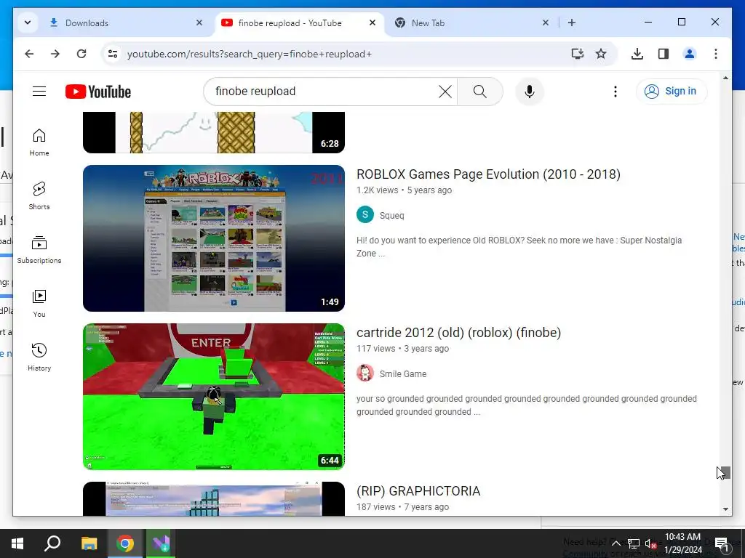
Task: Open History in sidebar
Action: point(39,357)
